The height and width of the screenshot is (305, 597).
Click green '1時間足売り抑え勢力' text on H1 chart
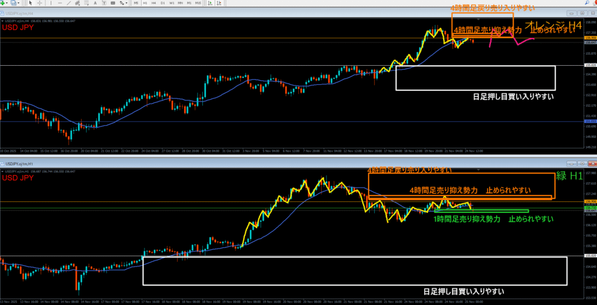coord(466,219)
